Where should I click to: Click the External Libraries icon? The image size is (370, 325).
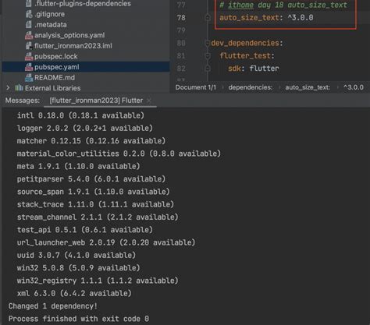(x=19, y=88)
